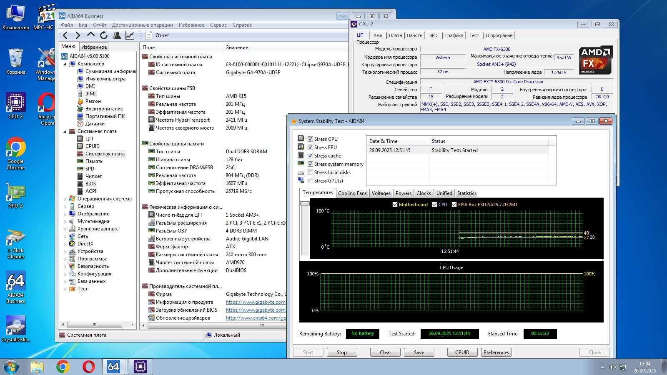The image size is (667, 375).
Task: Expand the Сеть tree node
Action: [x=65, y=237]
